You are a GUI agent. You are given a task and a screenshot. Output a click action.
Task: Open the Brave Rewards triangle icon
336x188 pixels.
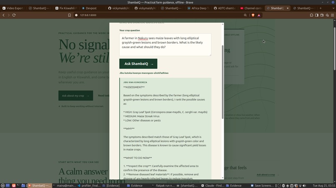pos(259,15)
